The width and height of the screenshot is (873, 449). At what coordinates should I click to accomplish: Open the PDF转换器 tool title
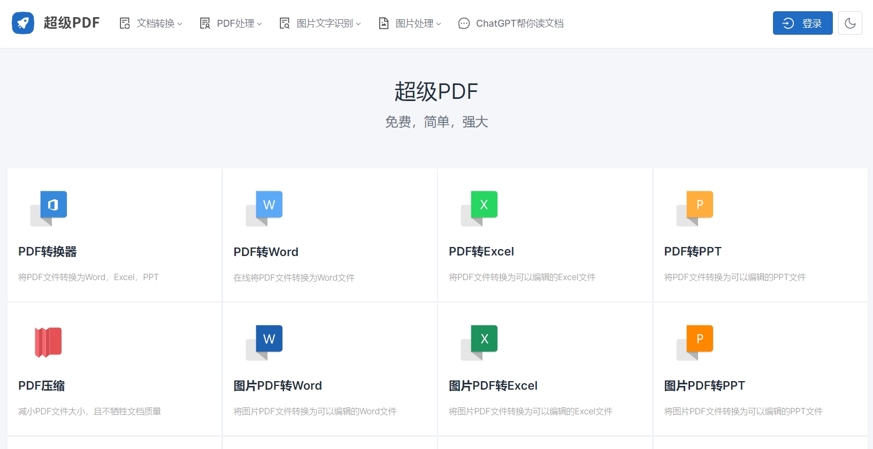pos(48,251)
